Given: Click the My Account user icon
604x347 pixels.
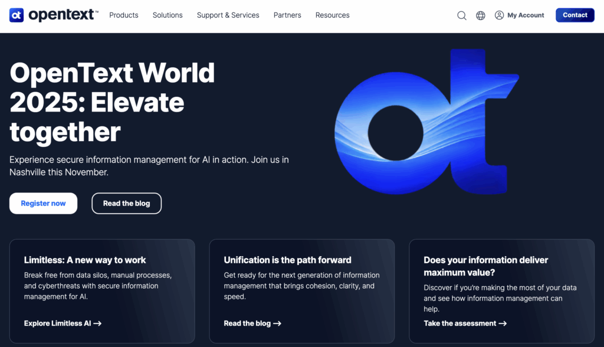Looking at the screenshot, I should (499, 15).
